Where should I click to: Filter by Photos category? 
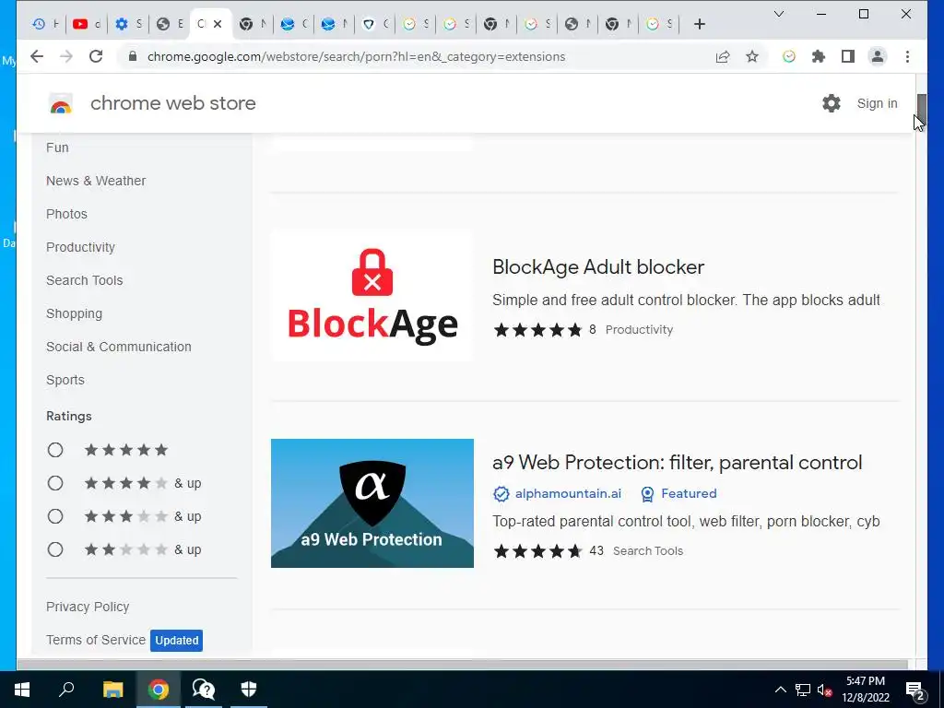click(x=66, y=214)
